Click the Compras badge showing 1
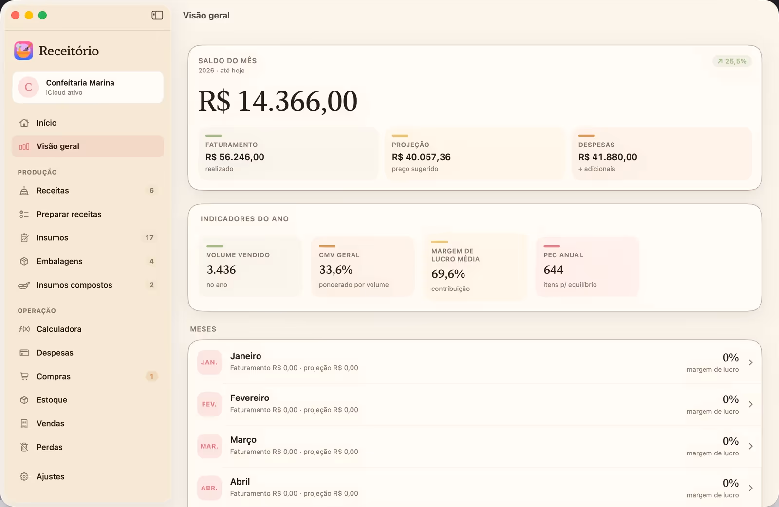The width and height of the screenshot is (779, 507). click(152, 377)
